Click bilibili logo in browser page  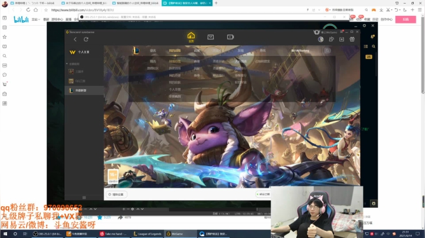click(21, 19)
